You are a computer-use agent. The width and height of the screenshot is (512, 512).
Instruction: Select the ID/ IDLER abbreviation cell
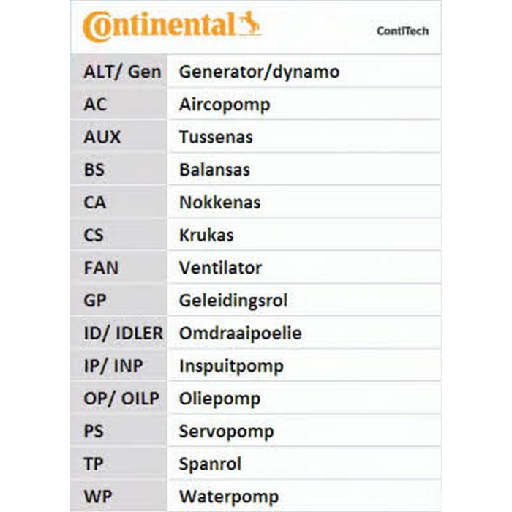click(121, 334)
